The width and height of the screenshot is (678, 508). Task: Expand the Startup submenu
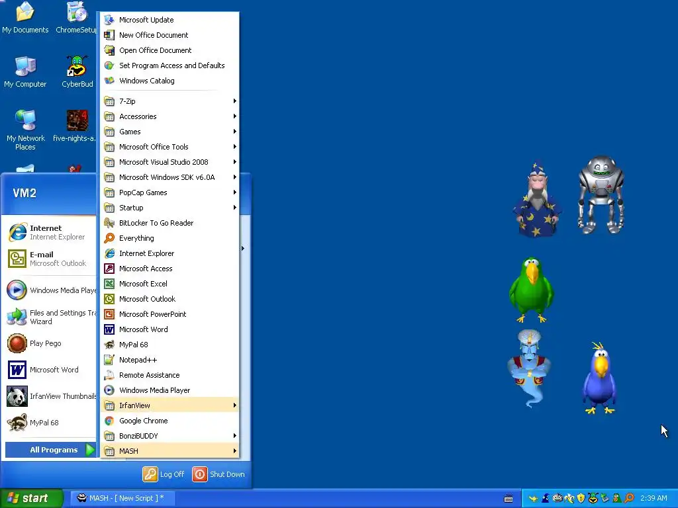tap(169, 208)
